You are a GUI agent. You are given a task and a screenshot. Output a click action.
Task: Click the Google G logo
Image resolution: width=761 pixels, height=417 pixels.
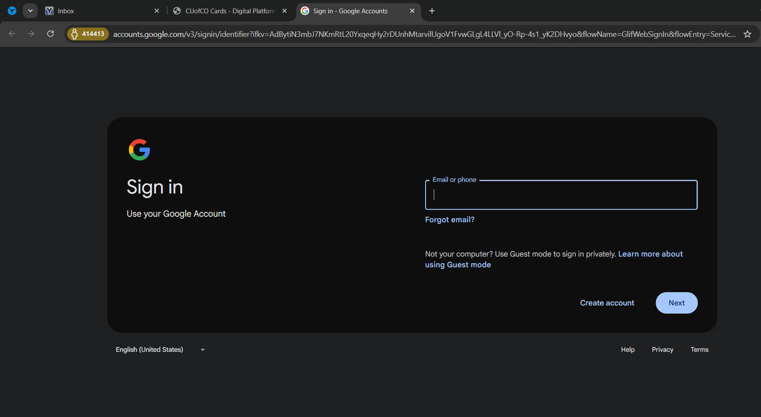(x=139, y=150)
